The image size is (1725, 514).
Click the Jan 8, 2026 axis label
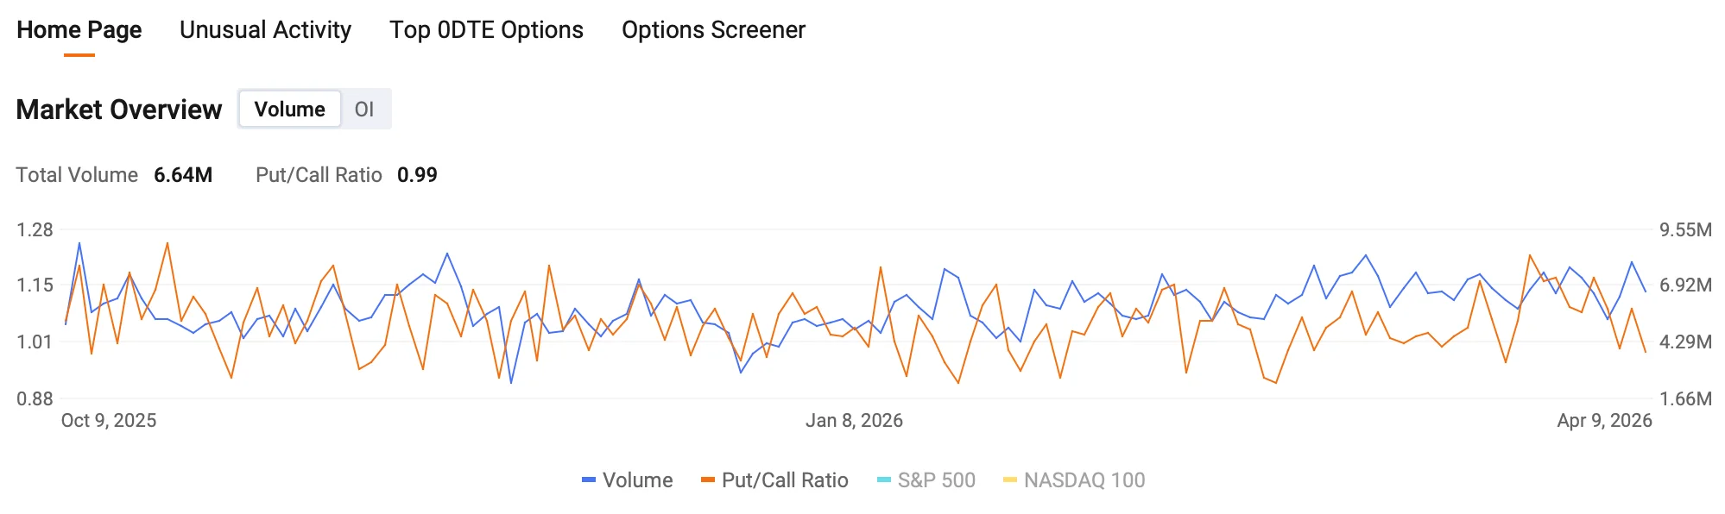coord(855,422)
